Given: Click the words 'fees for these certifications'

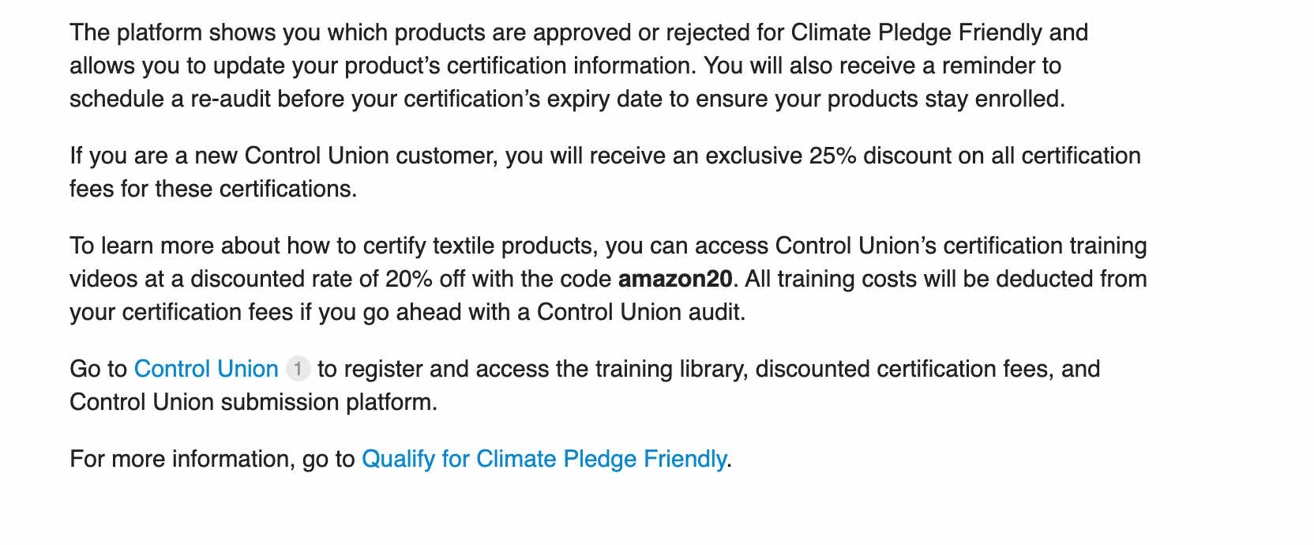Looking at the screenshot, I should coord(212,189).
